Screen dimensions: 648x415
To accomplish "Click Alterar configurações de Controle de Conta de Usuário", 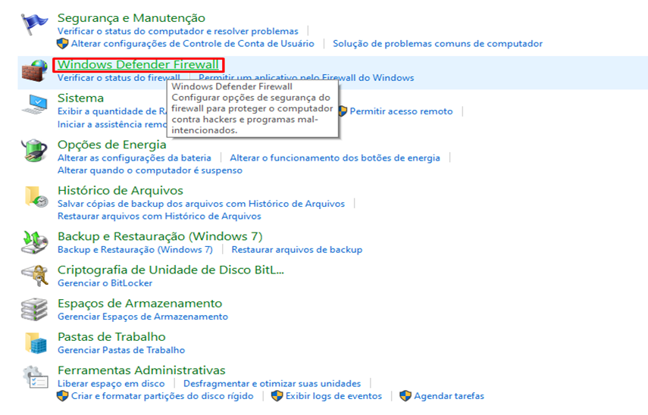I will pos(193,44).
